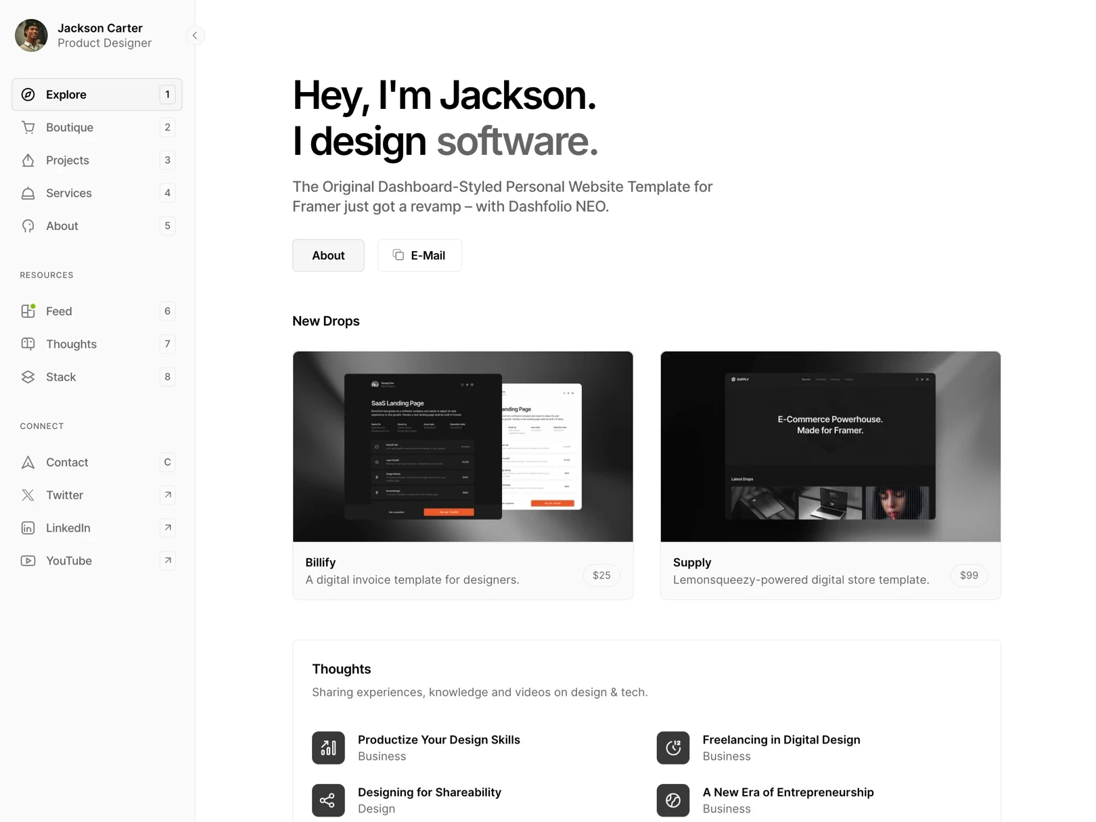Select the About item in sidebar
Viewport: 1096px width, 822px height.
pyautogui.click(x=62, y=226)
